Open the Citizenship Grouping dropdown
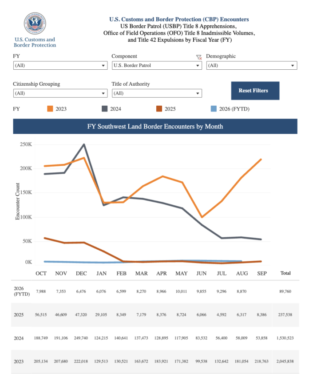 coord(60,93)
